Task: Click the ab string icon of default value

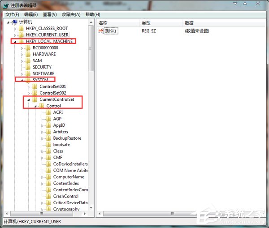Action: 101,31
